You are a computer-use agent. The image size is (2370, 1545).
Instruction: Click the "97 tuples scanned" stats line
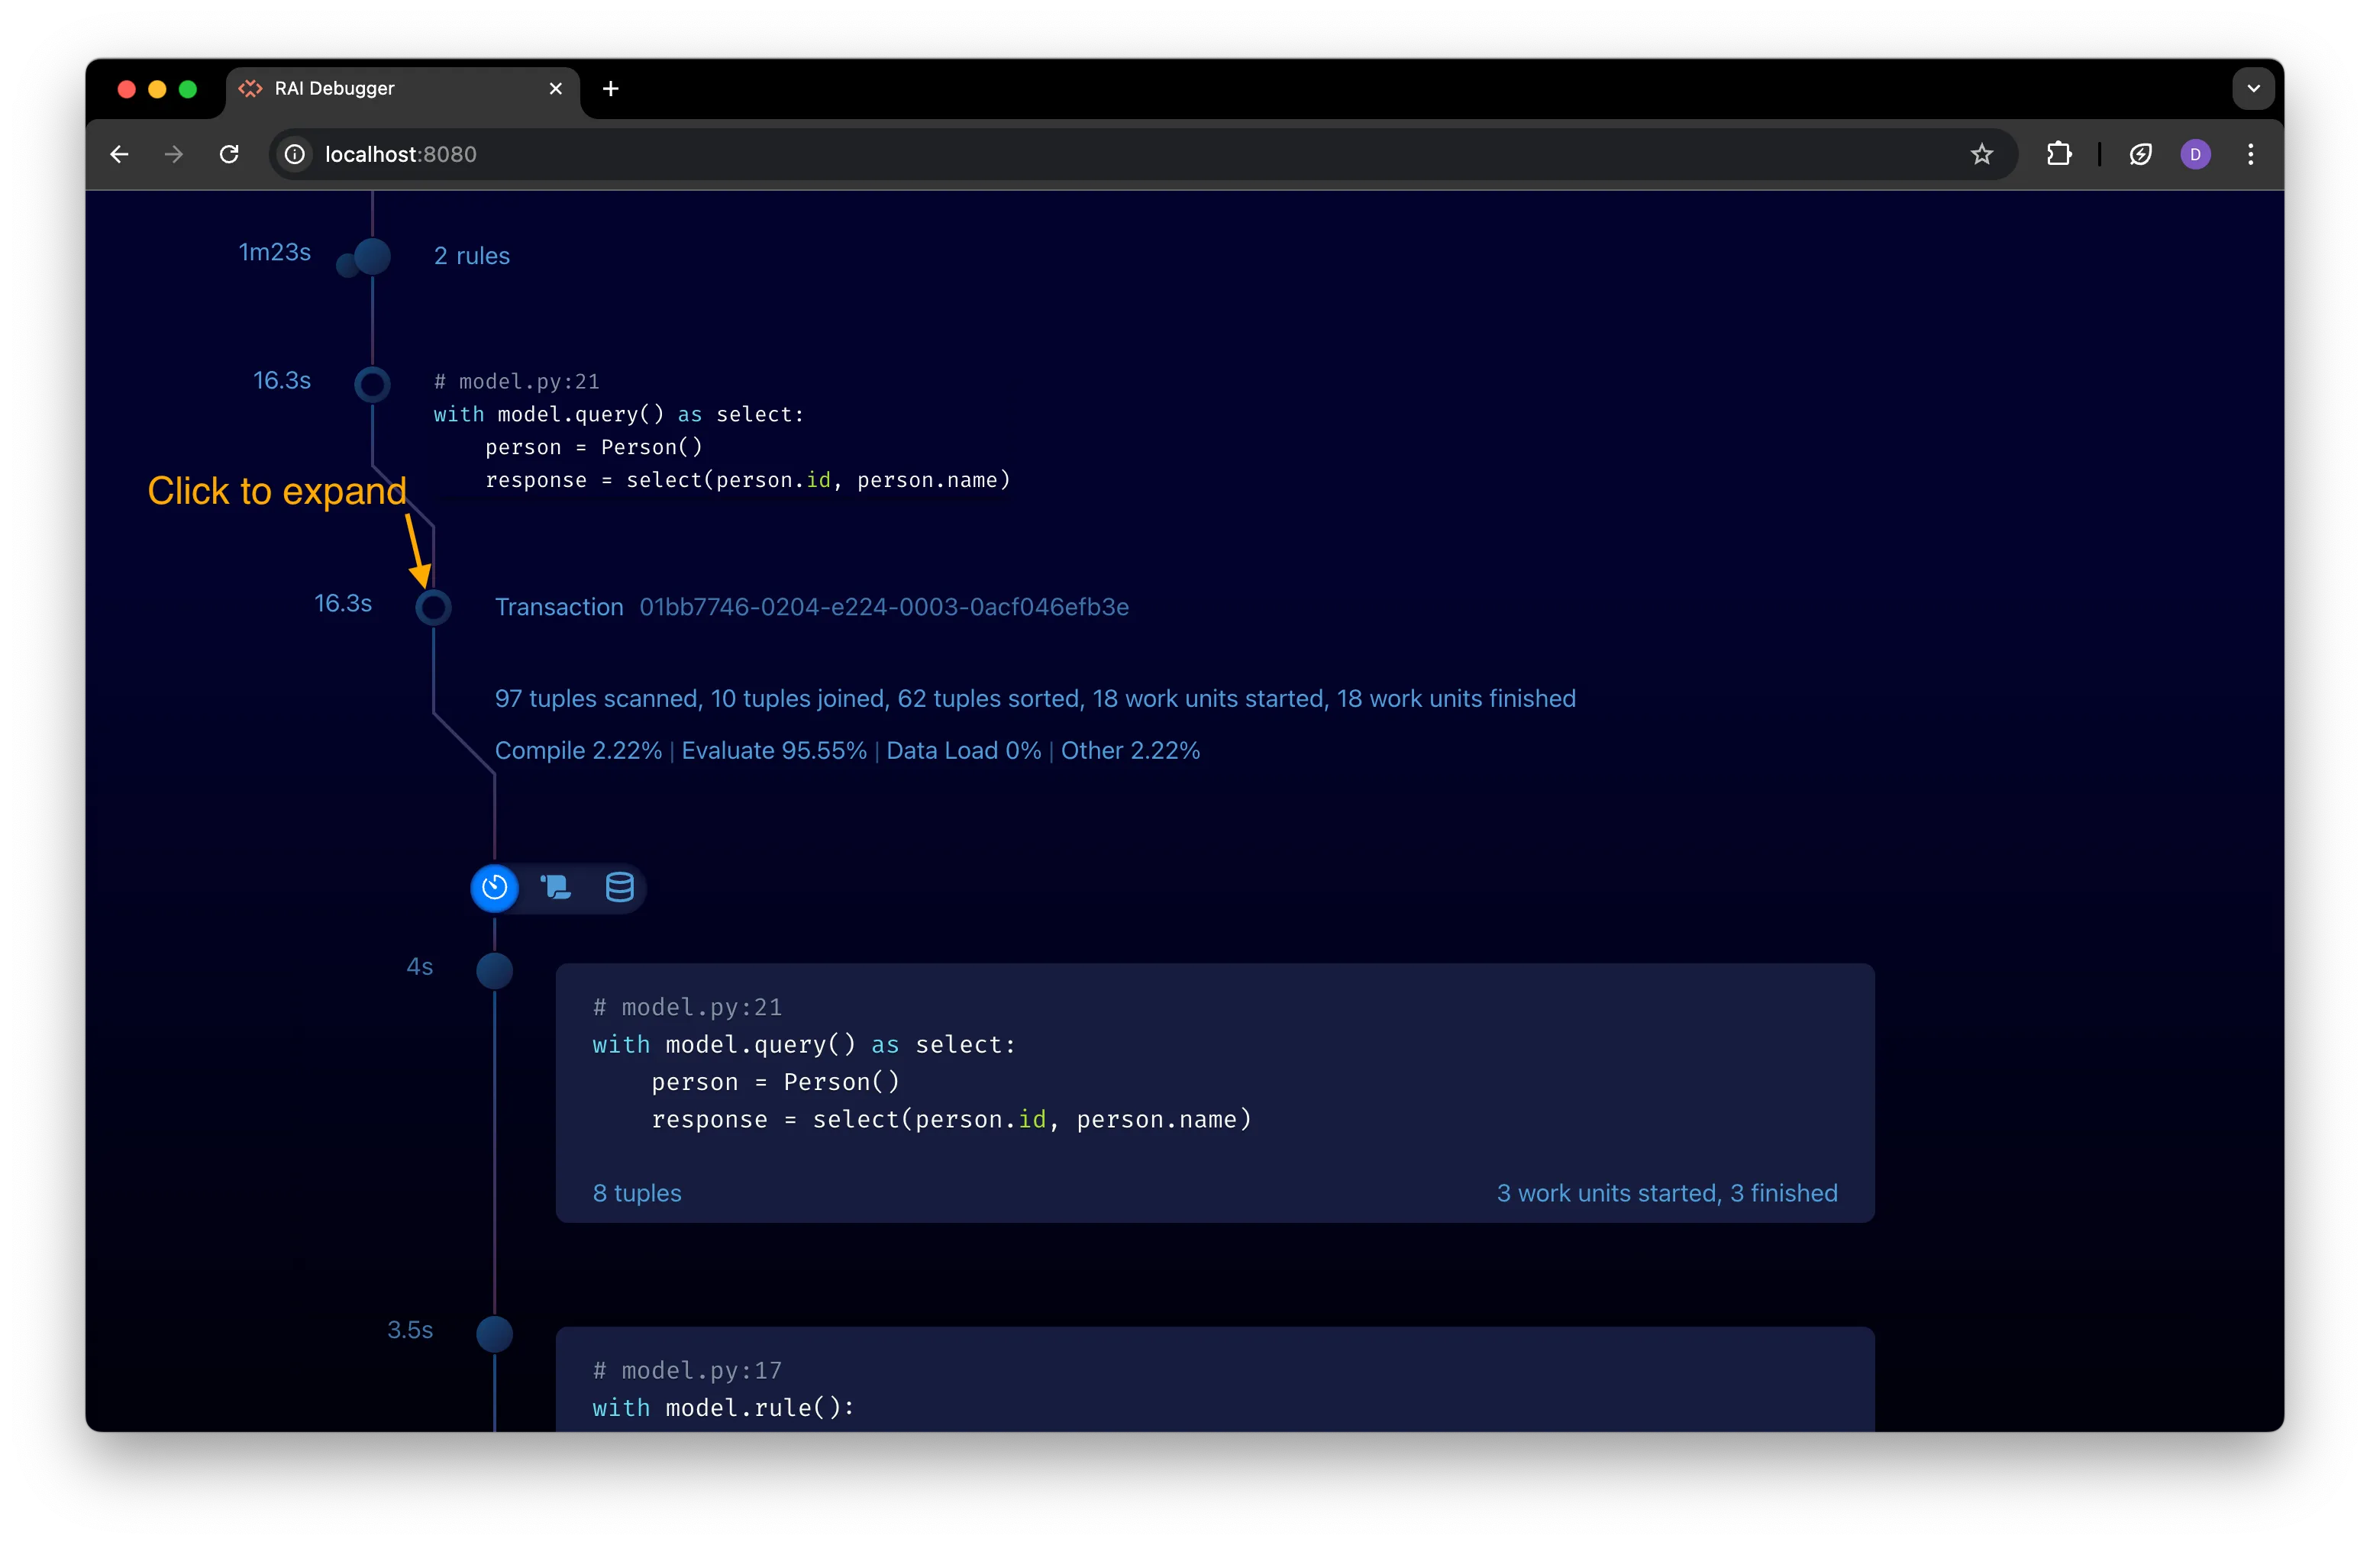click(1035, 698)
